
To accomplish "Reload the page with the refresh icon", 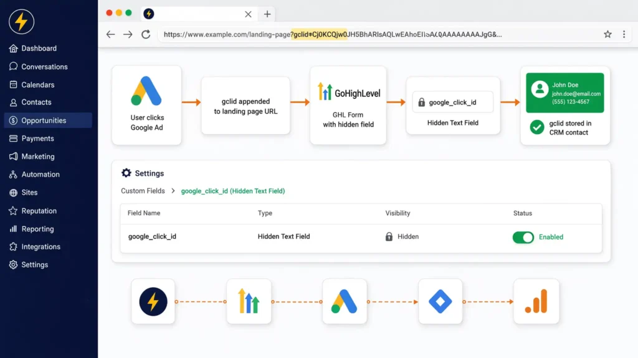I will point(146,35).
